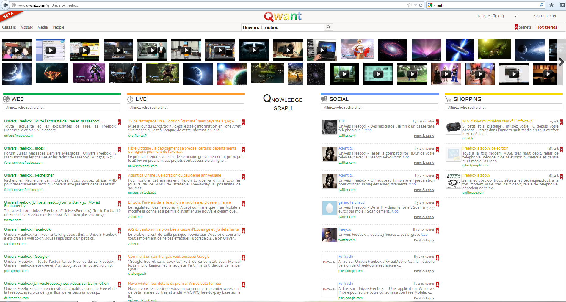Click the WEB column refine search field

(x=62, y=108)
